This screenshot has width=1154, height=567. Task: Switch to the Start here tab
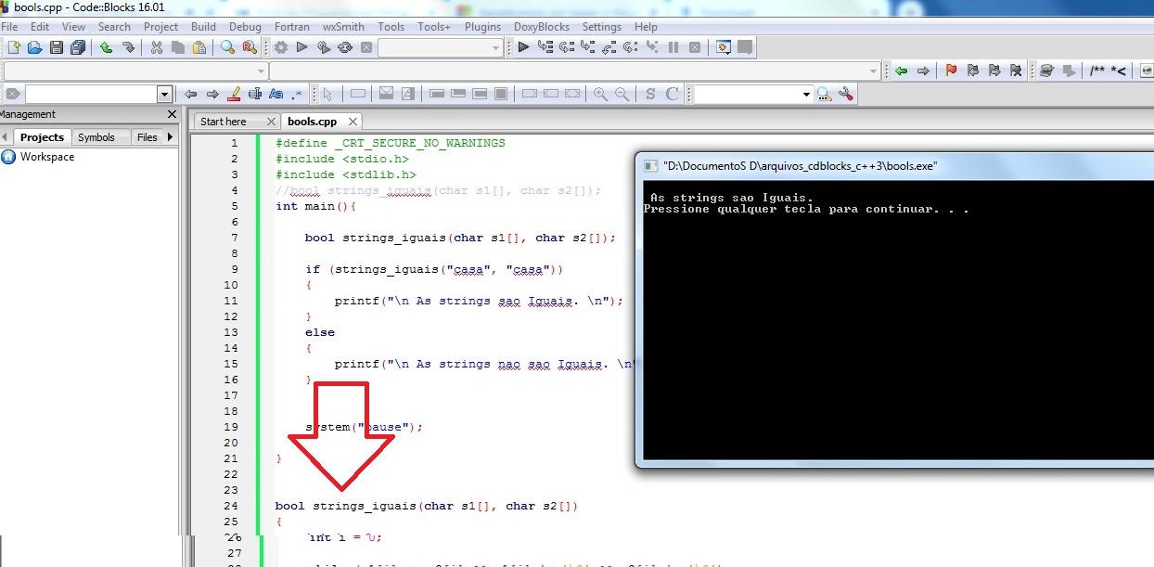pos(224,122)
